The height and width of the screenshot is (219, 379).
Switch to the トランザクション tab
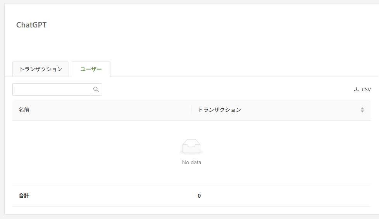[41, 69]
